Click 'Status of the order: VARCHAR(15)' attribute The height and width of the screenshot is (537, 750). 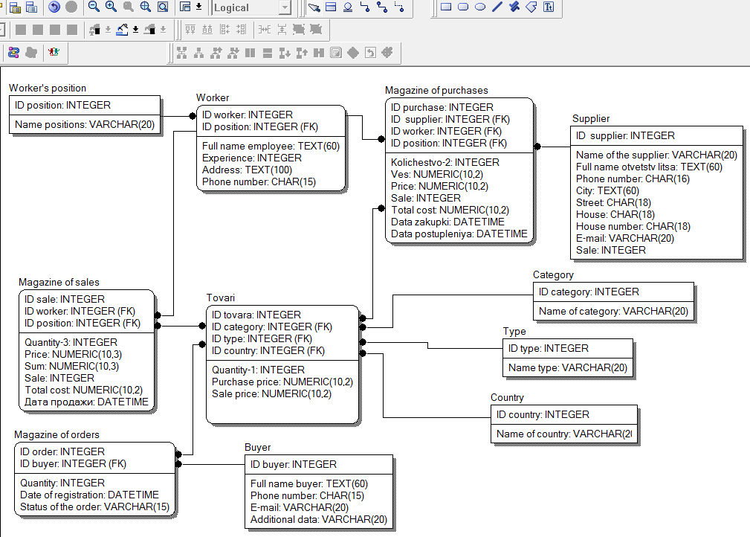[x=94, y=507]
